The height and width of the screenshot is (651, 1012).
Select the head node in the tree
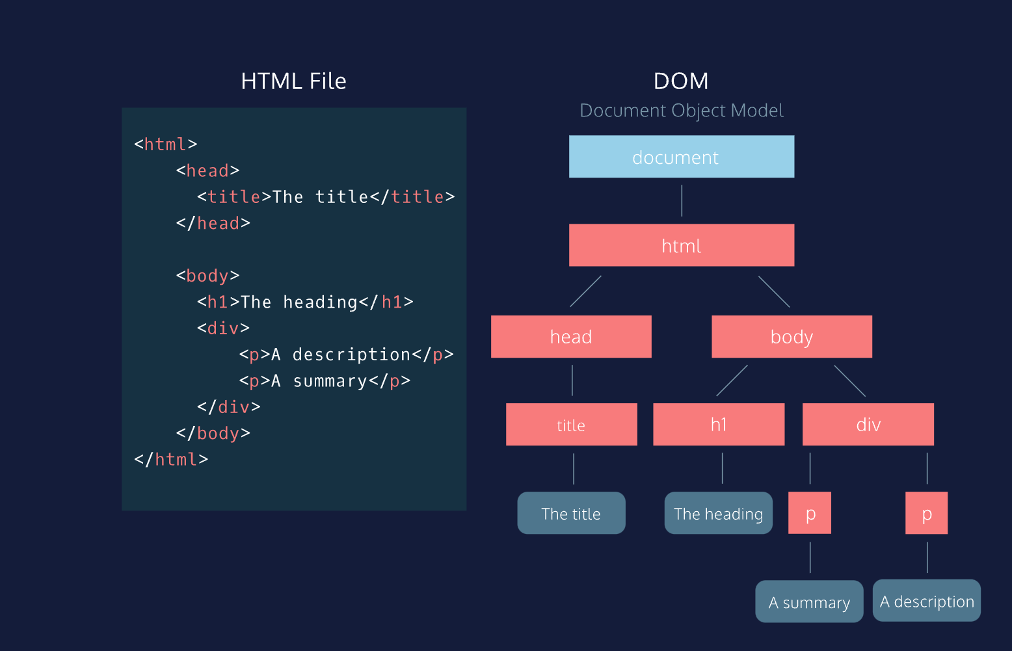pos(570,336)
